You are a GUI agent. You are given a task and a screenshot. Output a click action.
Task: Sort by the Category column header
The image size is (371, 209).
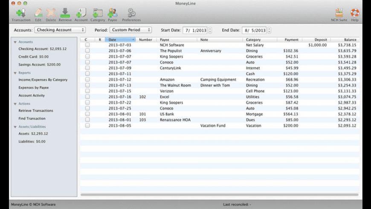[260, 40]
